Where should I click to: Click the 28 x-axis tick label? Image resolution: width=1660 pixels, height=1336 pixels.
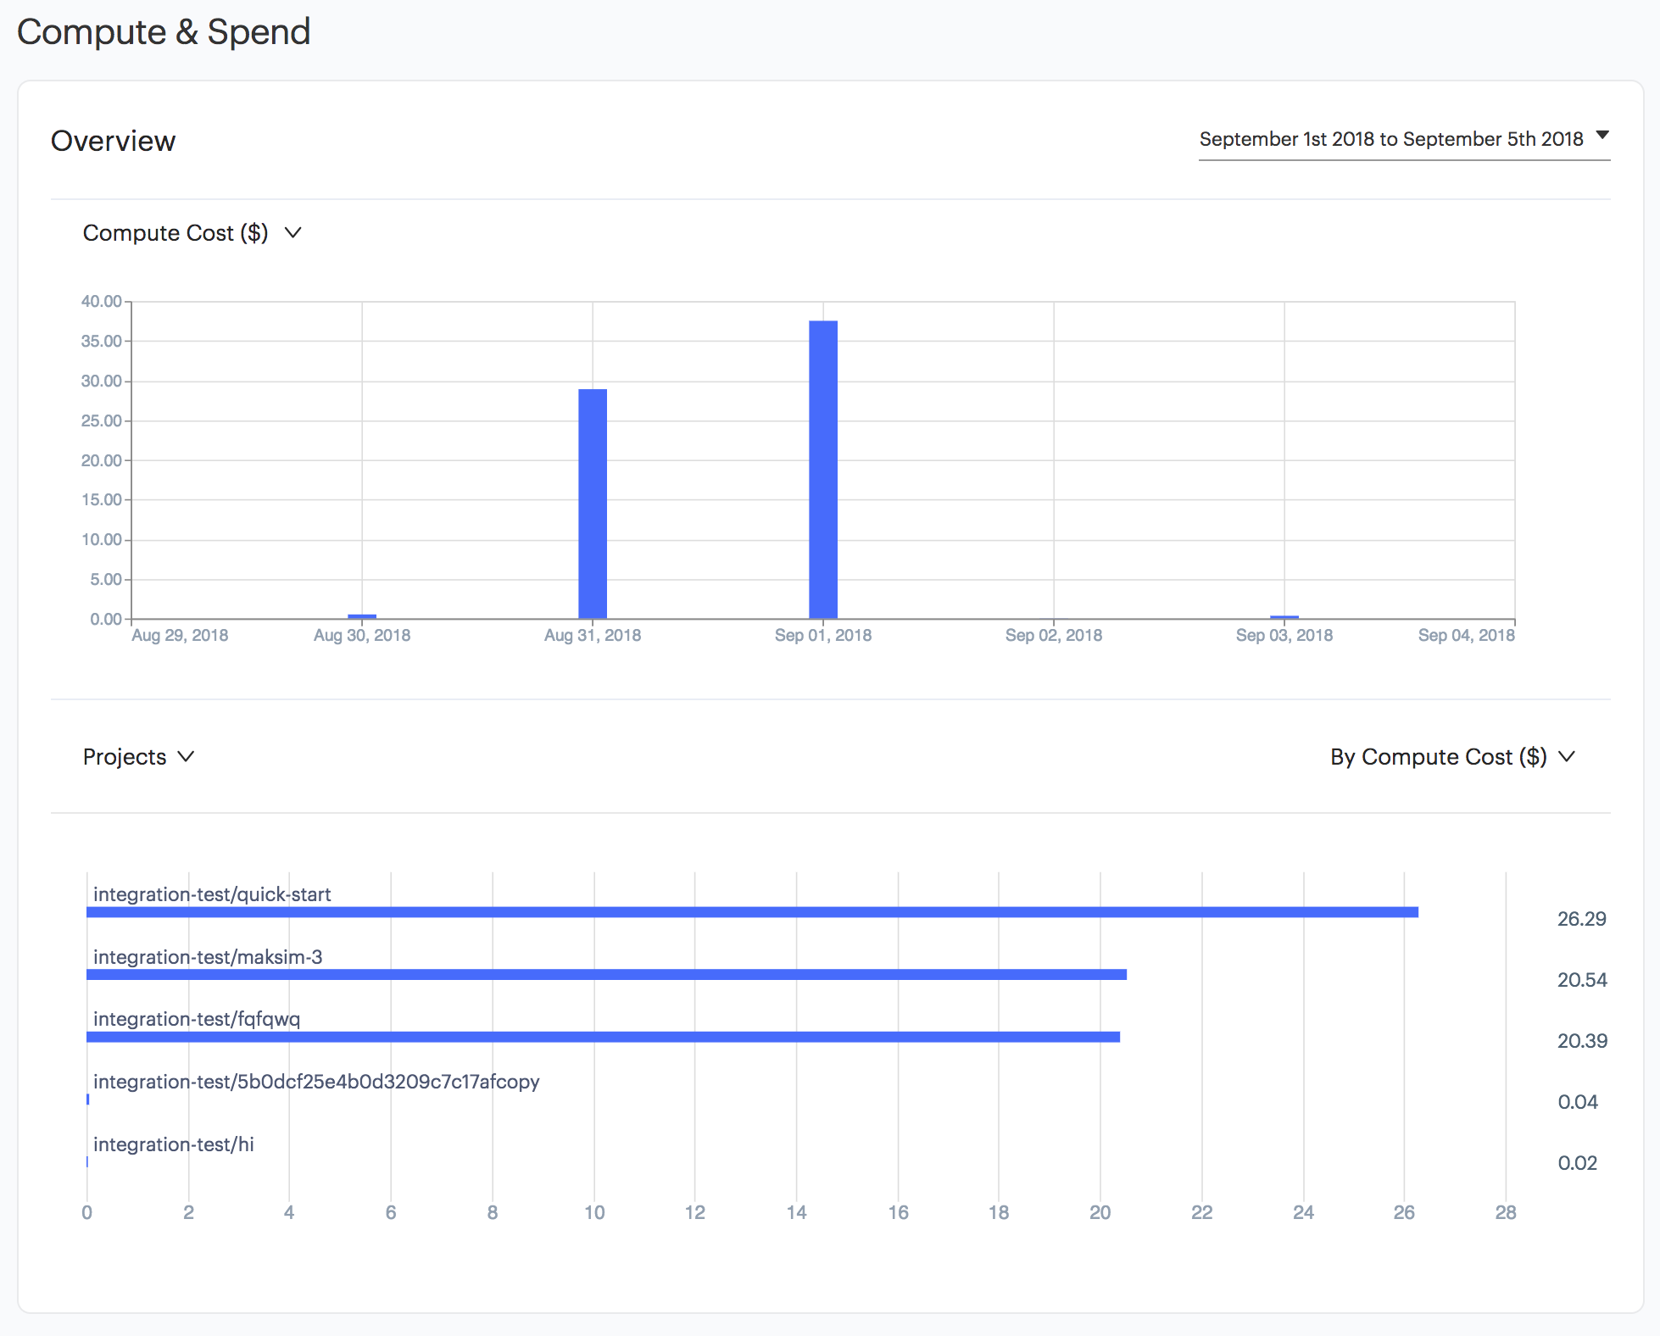click(1506, 1212)
